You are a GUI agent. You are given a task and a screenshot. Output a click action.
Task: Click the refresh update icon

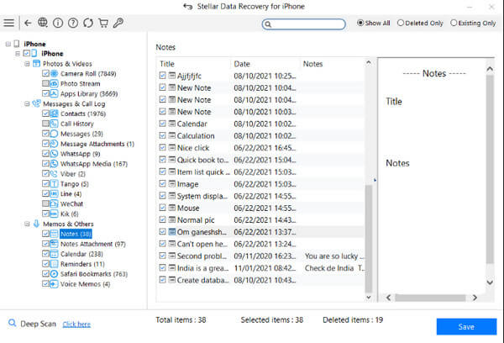[88, 23]
